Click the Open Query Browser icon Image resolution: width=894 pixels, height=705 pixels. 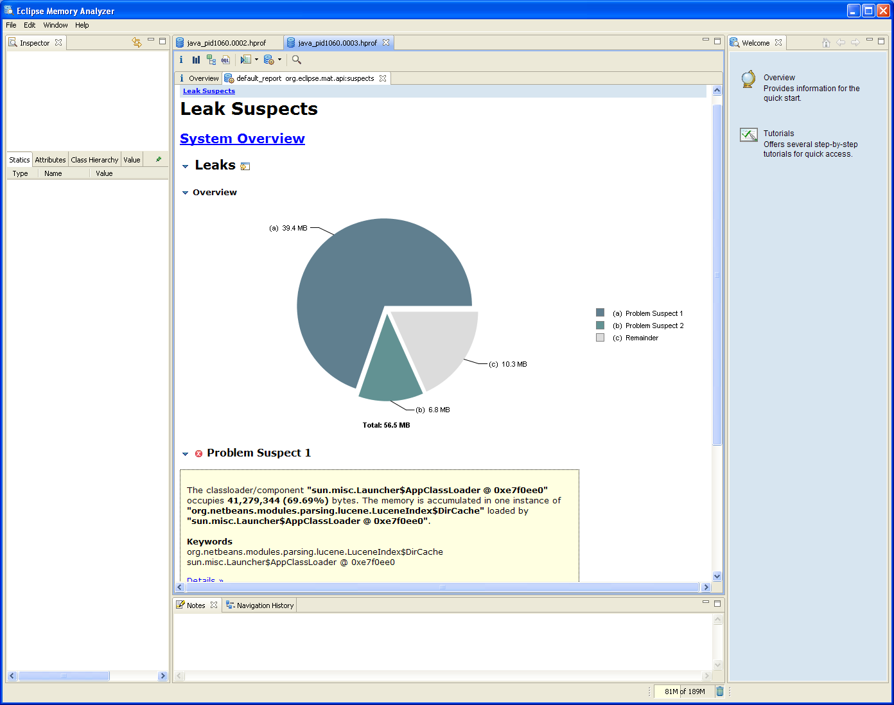(245, 60)
